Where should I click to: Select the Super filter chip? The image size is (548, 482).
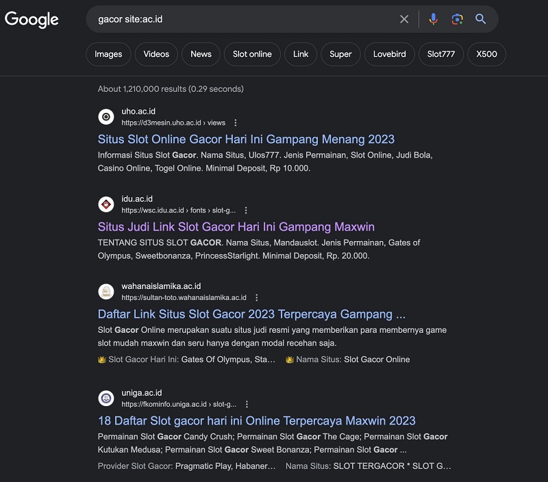coord(340,54)
